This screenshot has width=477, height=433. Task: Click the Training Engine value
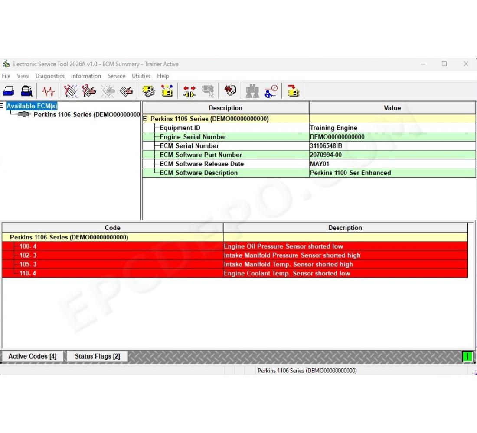(333, 128)
